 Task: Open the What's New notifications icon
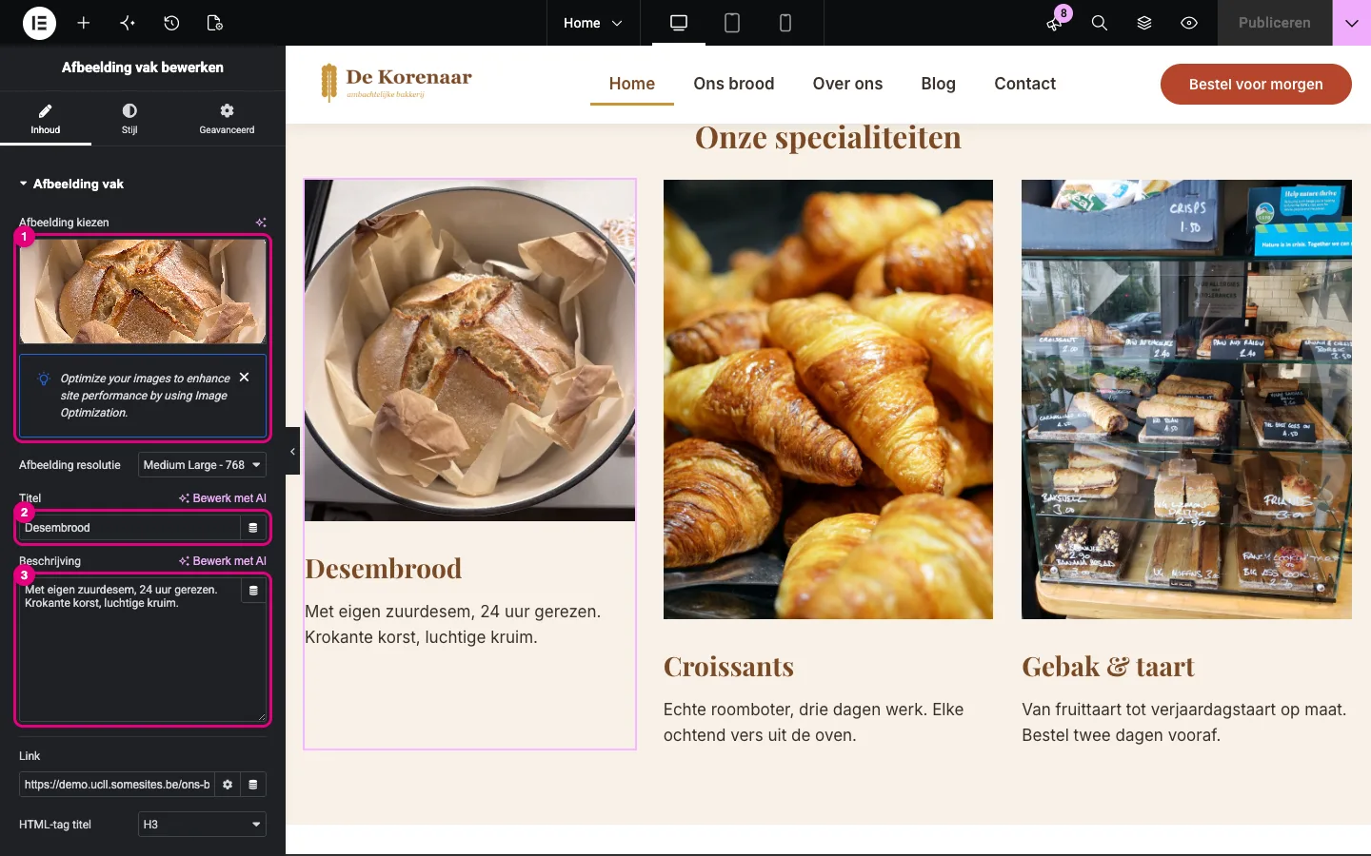(1055, 23)
